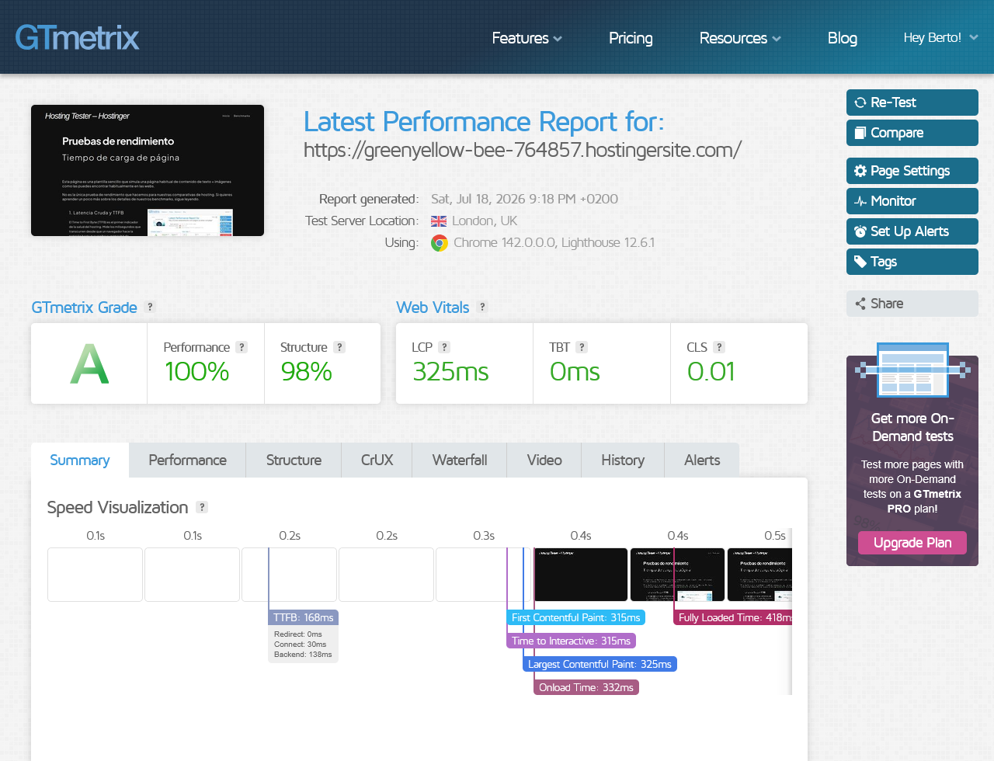Click the Upgrade Plan button
Image resolution: width=994 pixels, height=761 pixels.
[x=912, y=543]
